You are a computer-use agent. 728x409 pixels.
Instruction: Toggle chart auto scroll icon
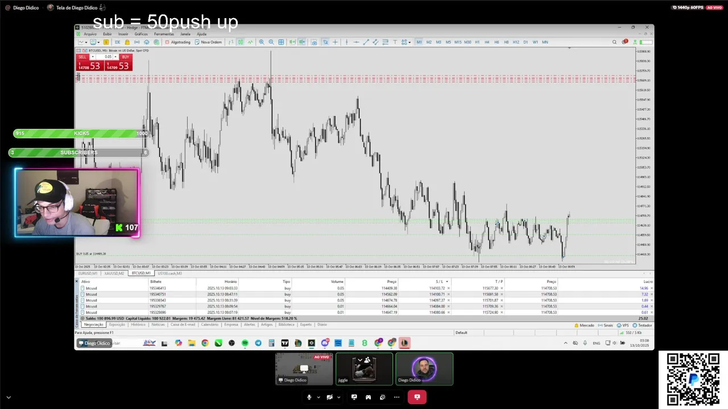pos(292,42)
